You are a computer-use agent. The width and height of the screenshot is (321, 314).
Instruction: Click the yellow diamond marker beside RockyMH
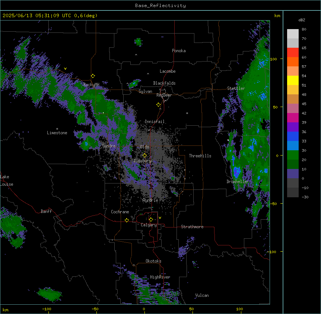click(93, 76)
